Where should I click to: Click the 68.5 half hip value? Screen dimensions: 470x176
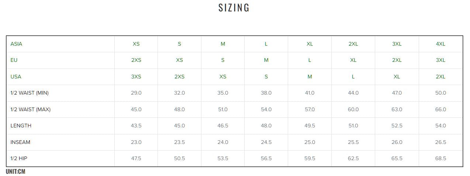click(440, 158)
